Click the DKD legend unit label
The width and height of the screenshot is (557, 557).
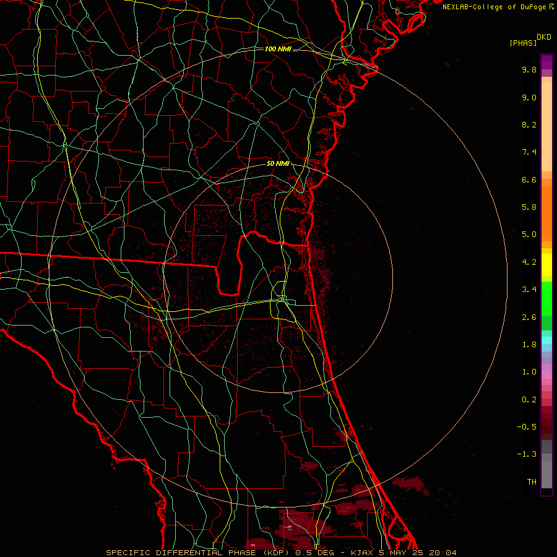tap(544, 37)
